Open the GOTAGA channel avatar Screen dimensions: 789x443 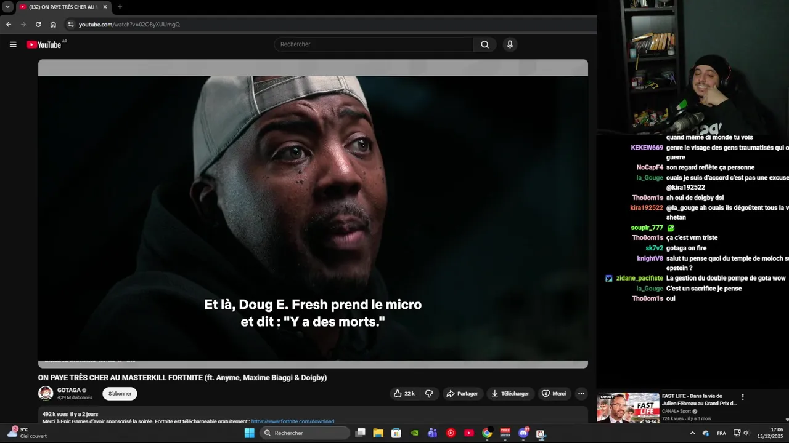(x=46, y=393)
